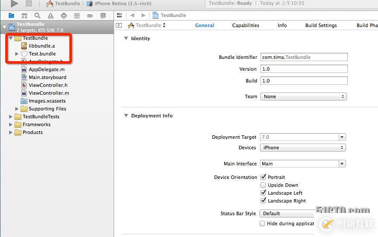The image size is (378, 237).
Task: Open the Issue navigator warning icon
Action: pos(51,16)
